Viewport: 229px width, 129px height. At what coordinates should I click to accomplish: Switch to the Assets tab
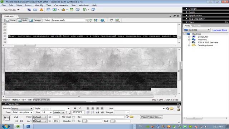tap(197, 26)
